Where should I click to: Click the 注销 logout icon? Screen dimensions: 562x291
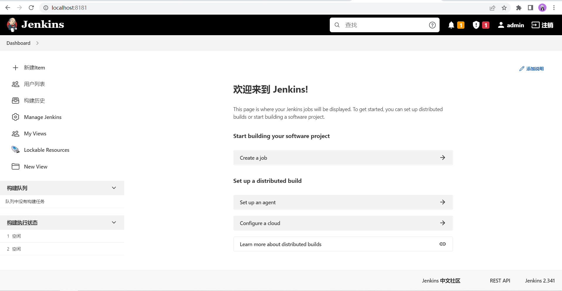pos(535,25)
